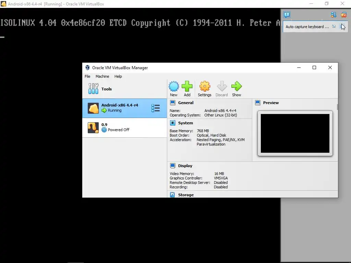Open the Tools icon in left pane
Screen dimensions: 351x263
tap(93, 89)
